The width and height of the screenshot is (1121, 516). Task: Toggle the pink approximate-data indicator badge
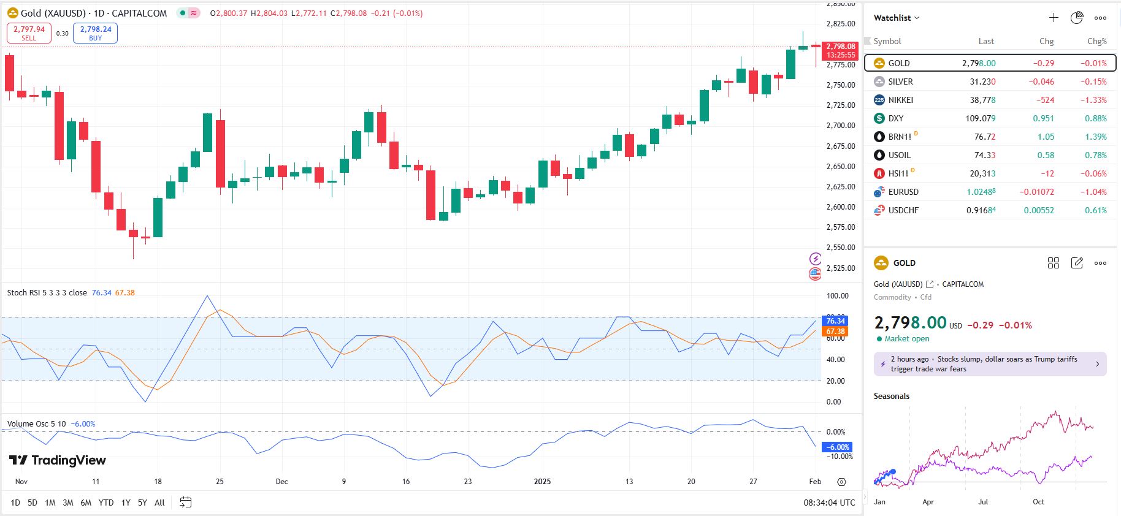[x=194, y=13]
